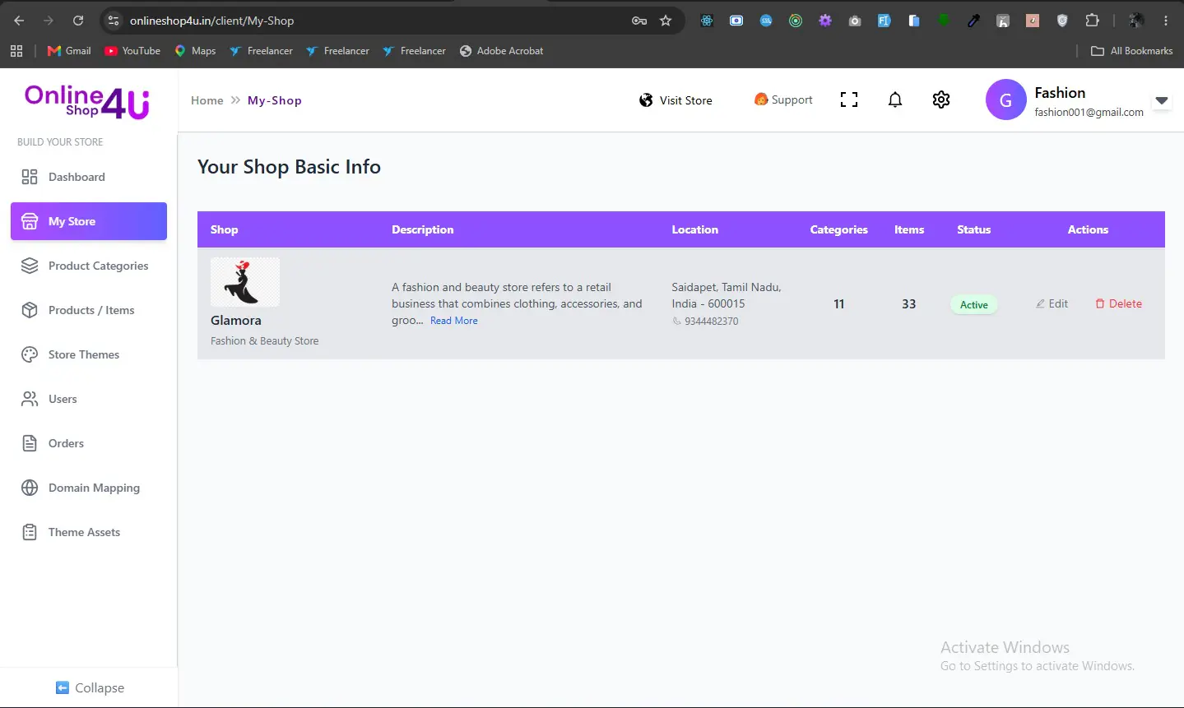This screenshot has width=1184, height=708.
Task: Delete the Glamora shop
Action: [x=1118, y=303]
